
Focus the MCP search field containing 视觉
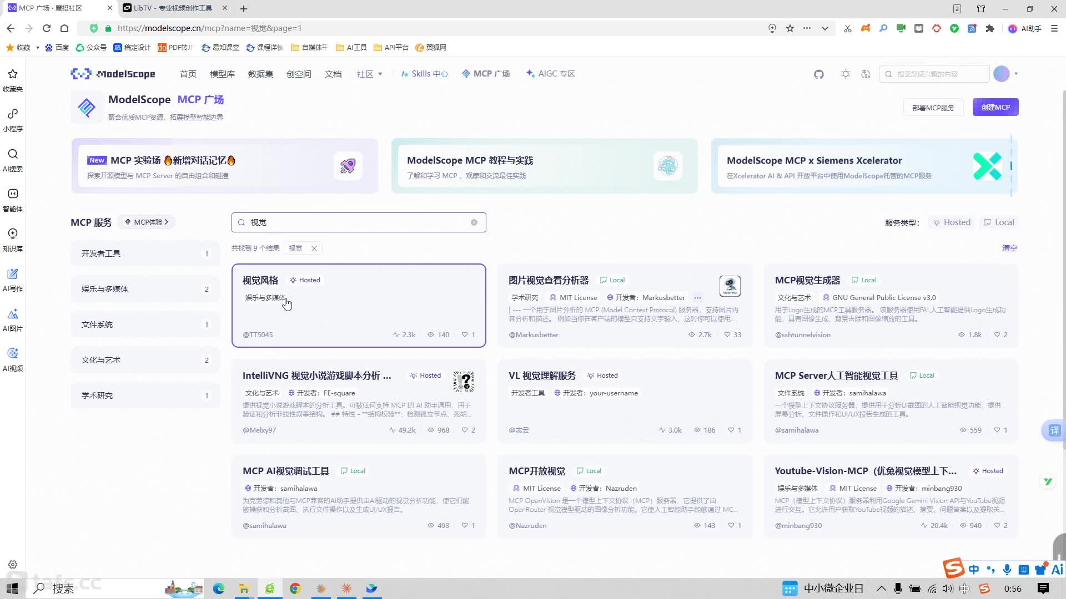[x=359, y=222]
